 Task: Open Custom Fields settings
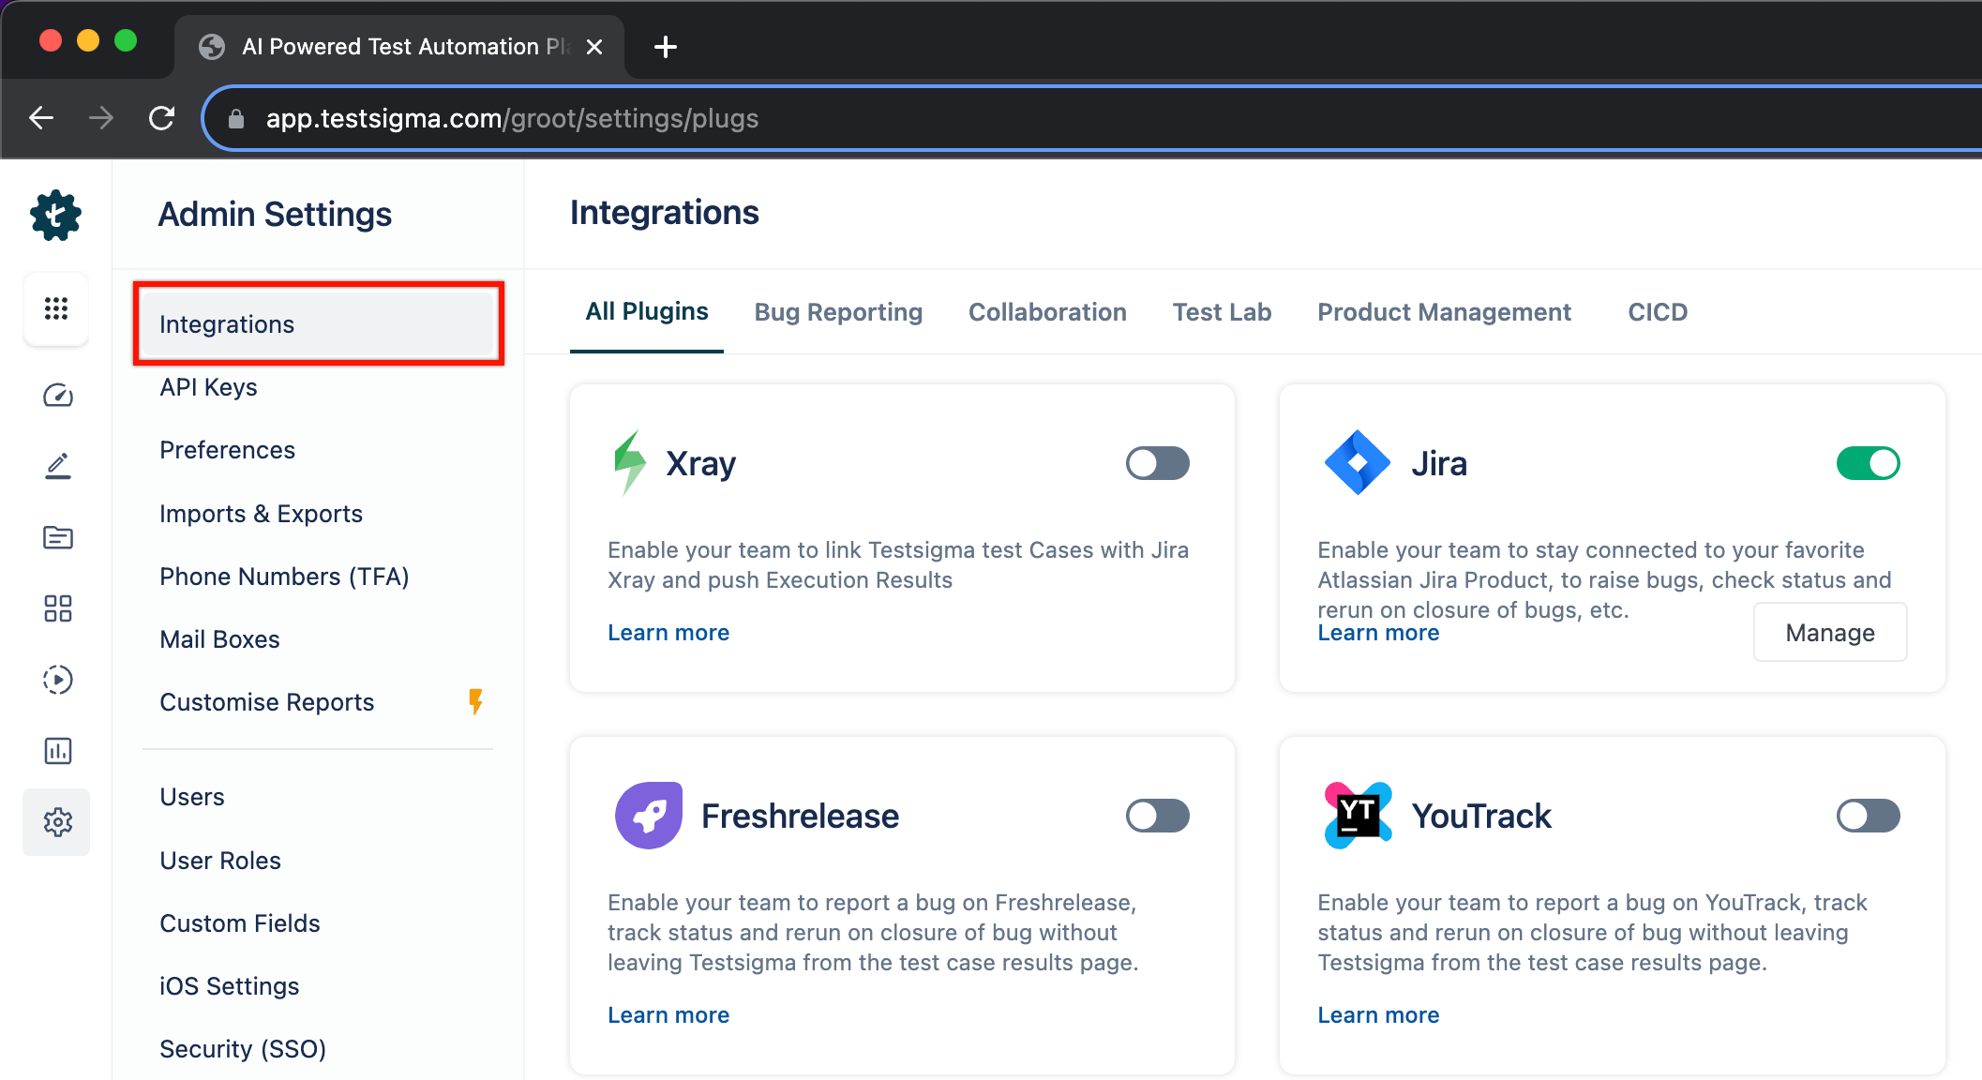(x=239, y=923)
